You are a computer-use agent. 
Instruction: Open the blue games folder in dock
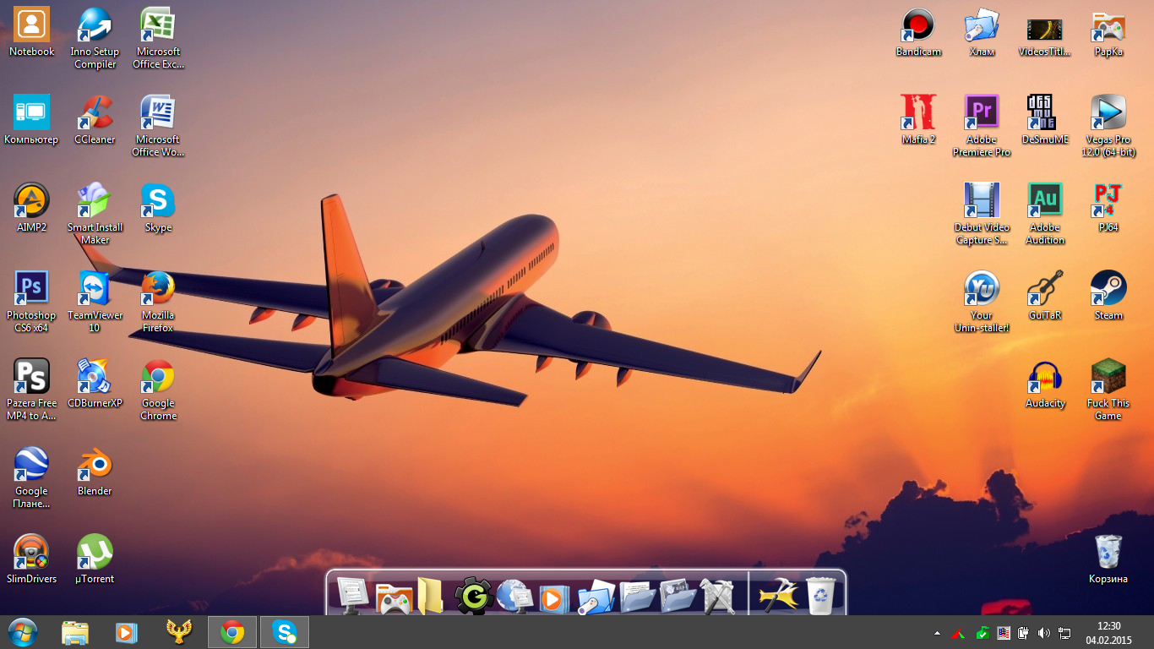[596, 597]
